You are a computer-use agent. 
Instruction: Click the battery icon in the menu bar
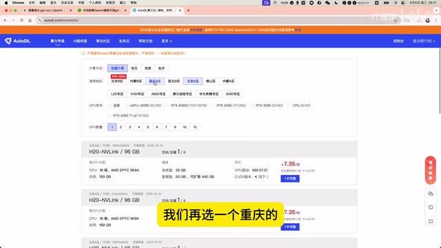387,3
